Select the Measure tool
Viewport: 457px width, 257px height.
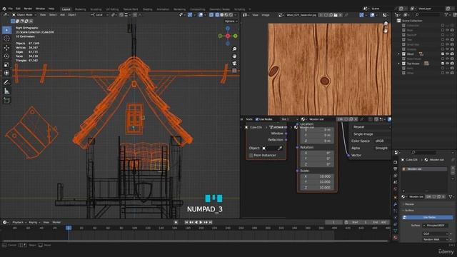tap(6, 91)
